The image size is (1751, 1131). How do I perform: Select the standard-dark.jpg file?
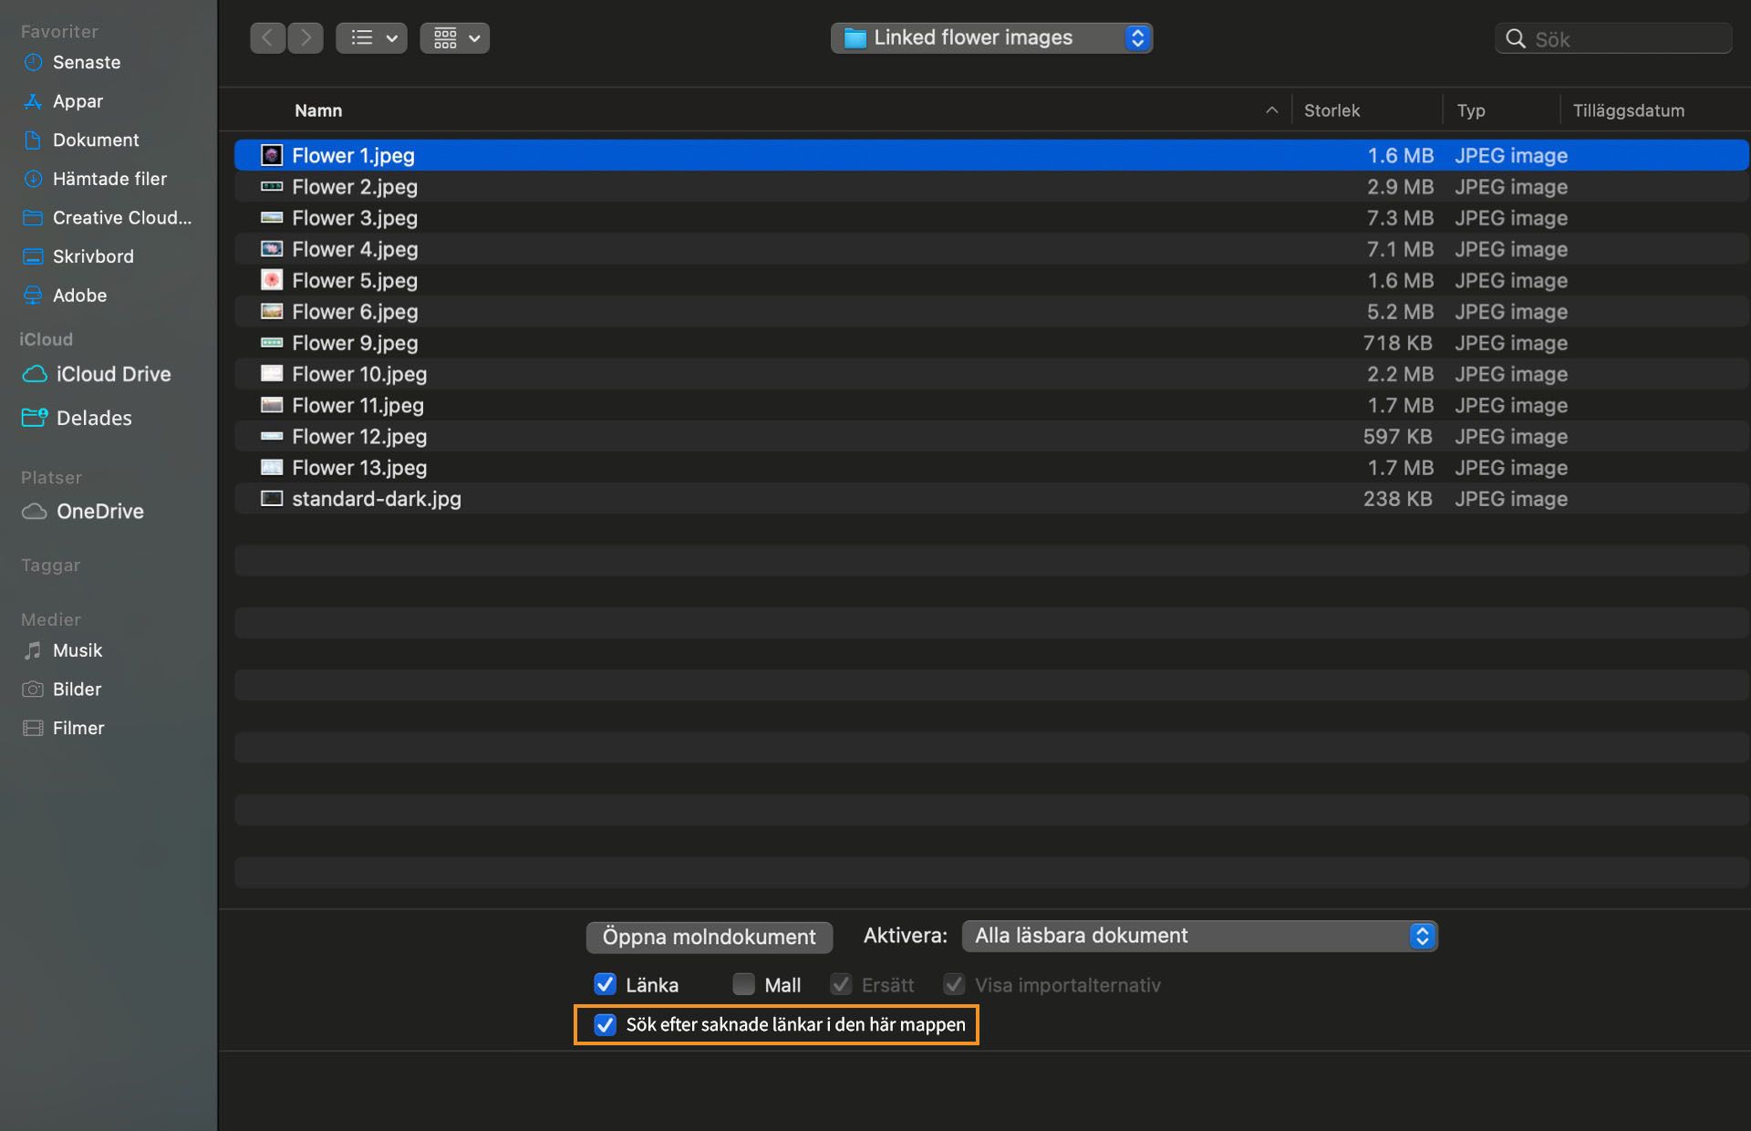(377, 500)
